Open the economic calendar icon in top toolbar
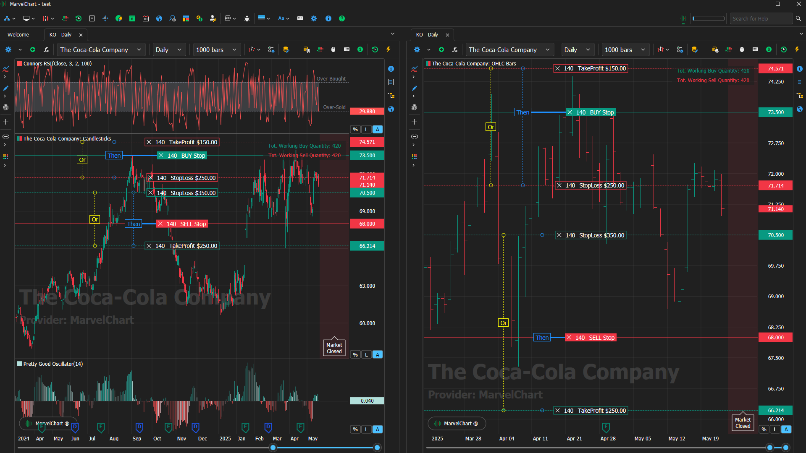 (x=146, y=18)
